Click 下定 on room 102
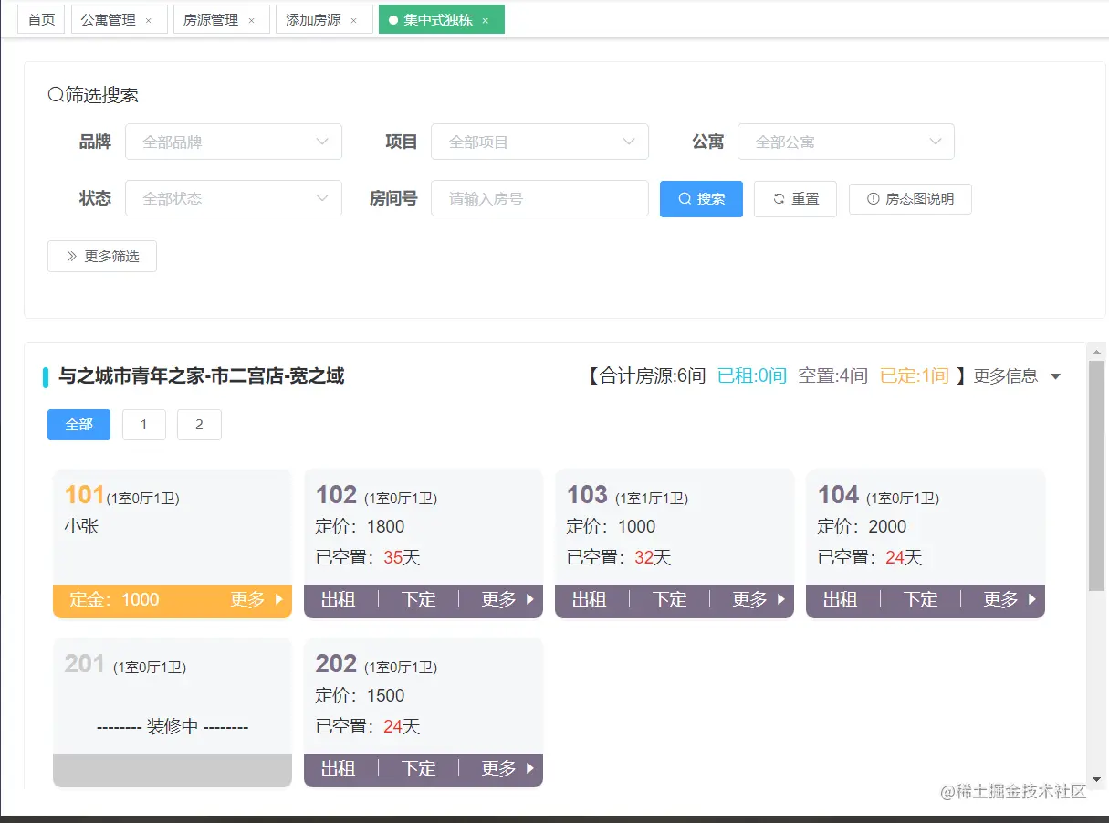1109x823 pixels. point(419,600)
